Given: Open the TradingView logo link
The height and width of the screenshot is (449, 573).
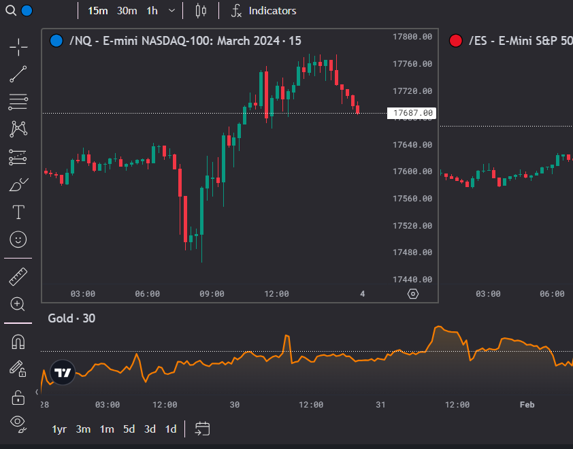Looking at the screenshot, I should click(63, 373).
